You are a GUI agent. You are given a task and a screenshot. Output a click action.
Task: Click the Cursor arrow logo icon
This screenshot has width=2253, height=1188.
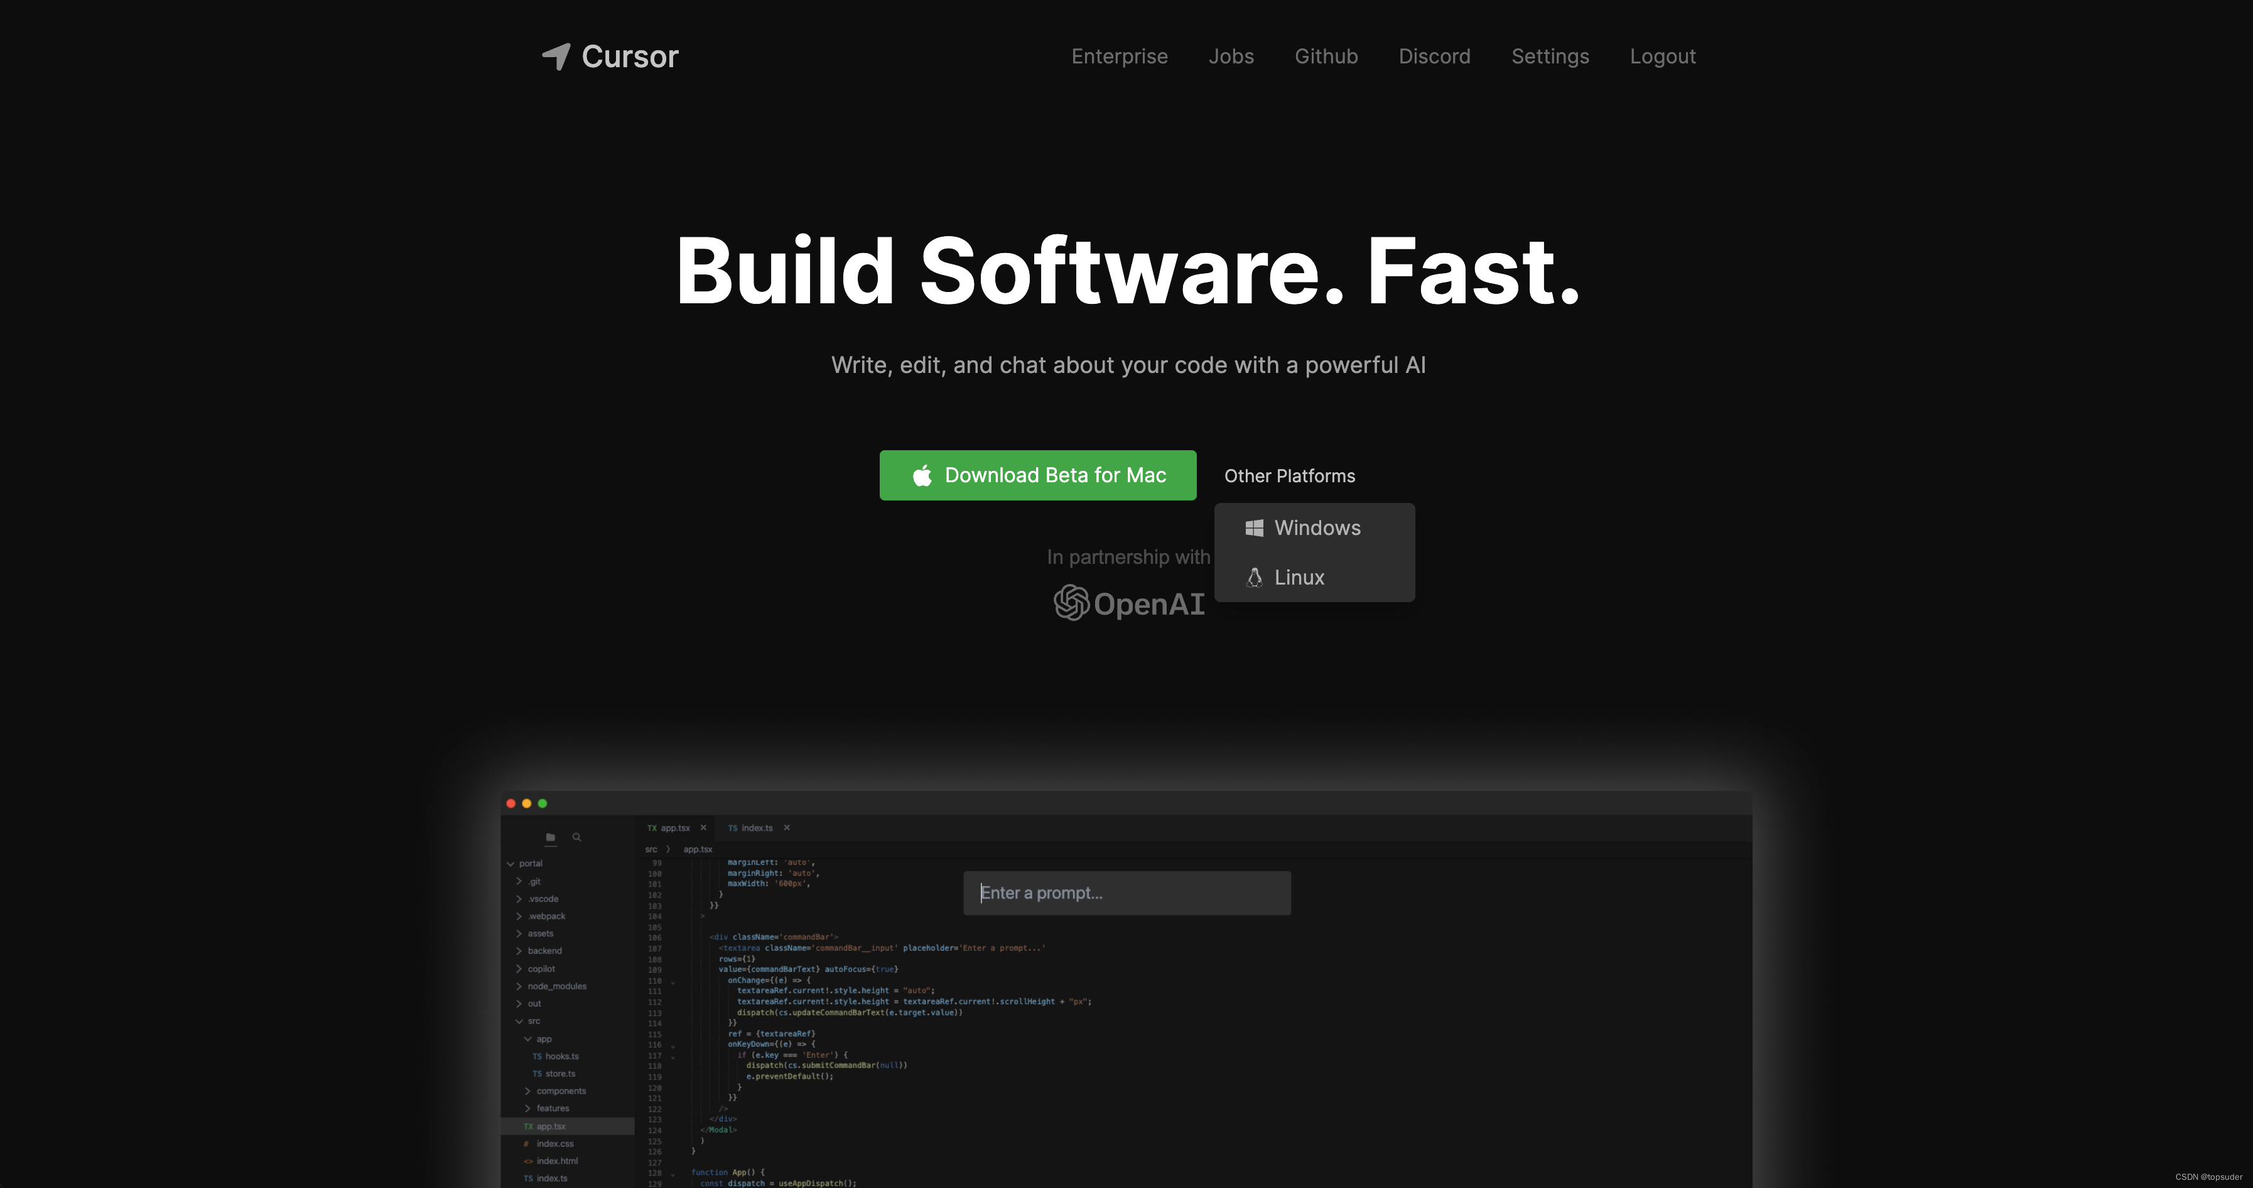click(x=556, y=56)
